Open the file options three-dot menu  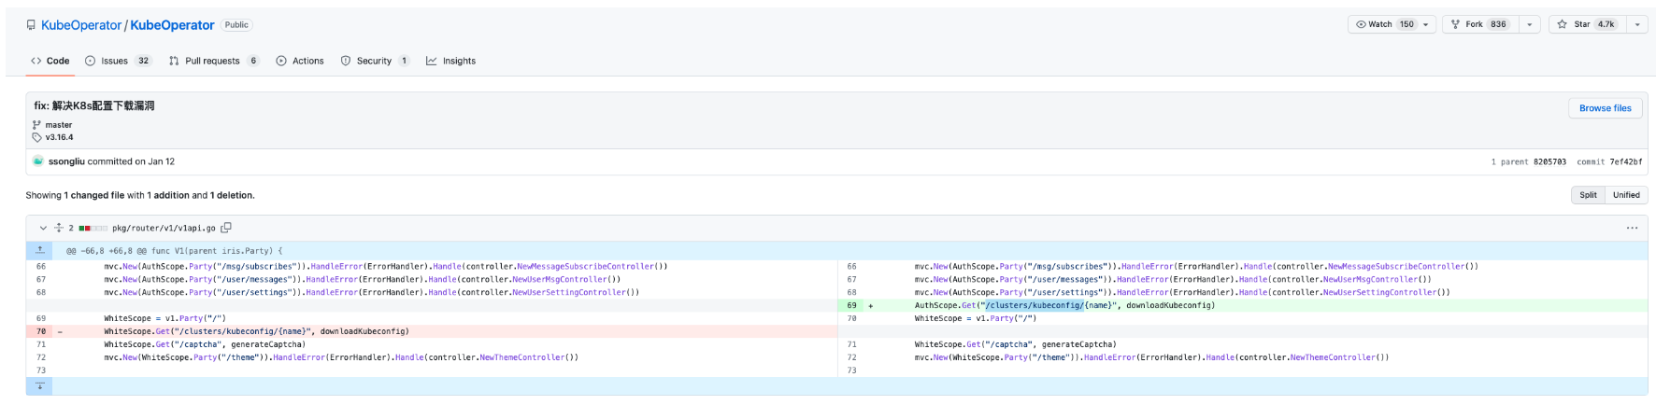click(x=1631, y=228)
